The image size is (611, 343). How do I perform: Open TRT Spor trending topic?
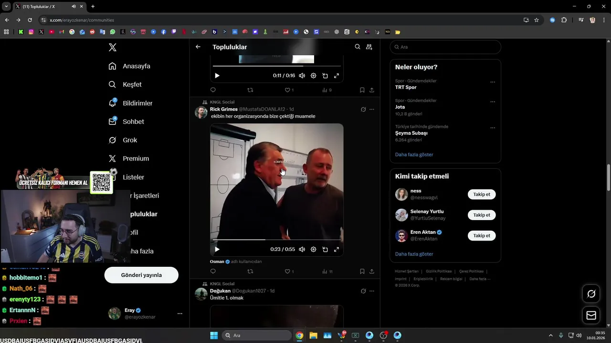tap(406, 87)
